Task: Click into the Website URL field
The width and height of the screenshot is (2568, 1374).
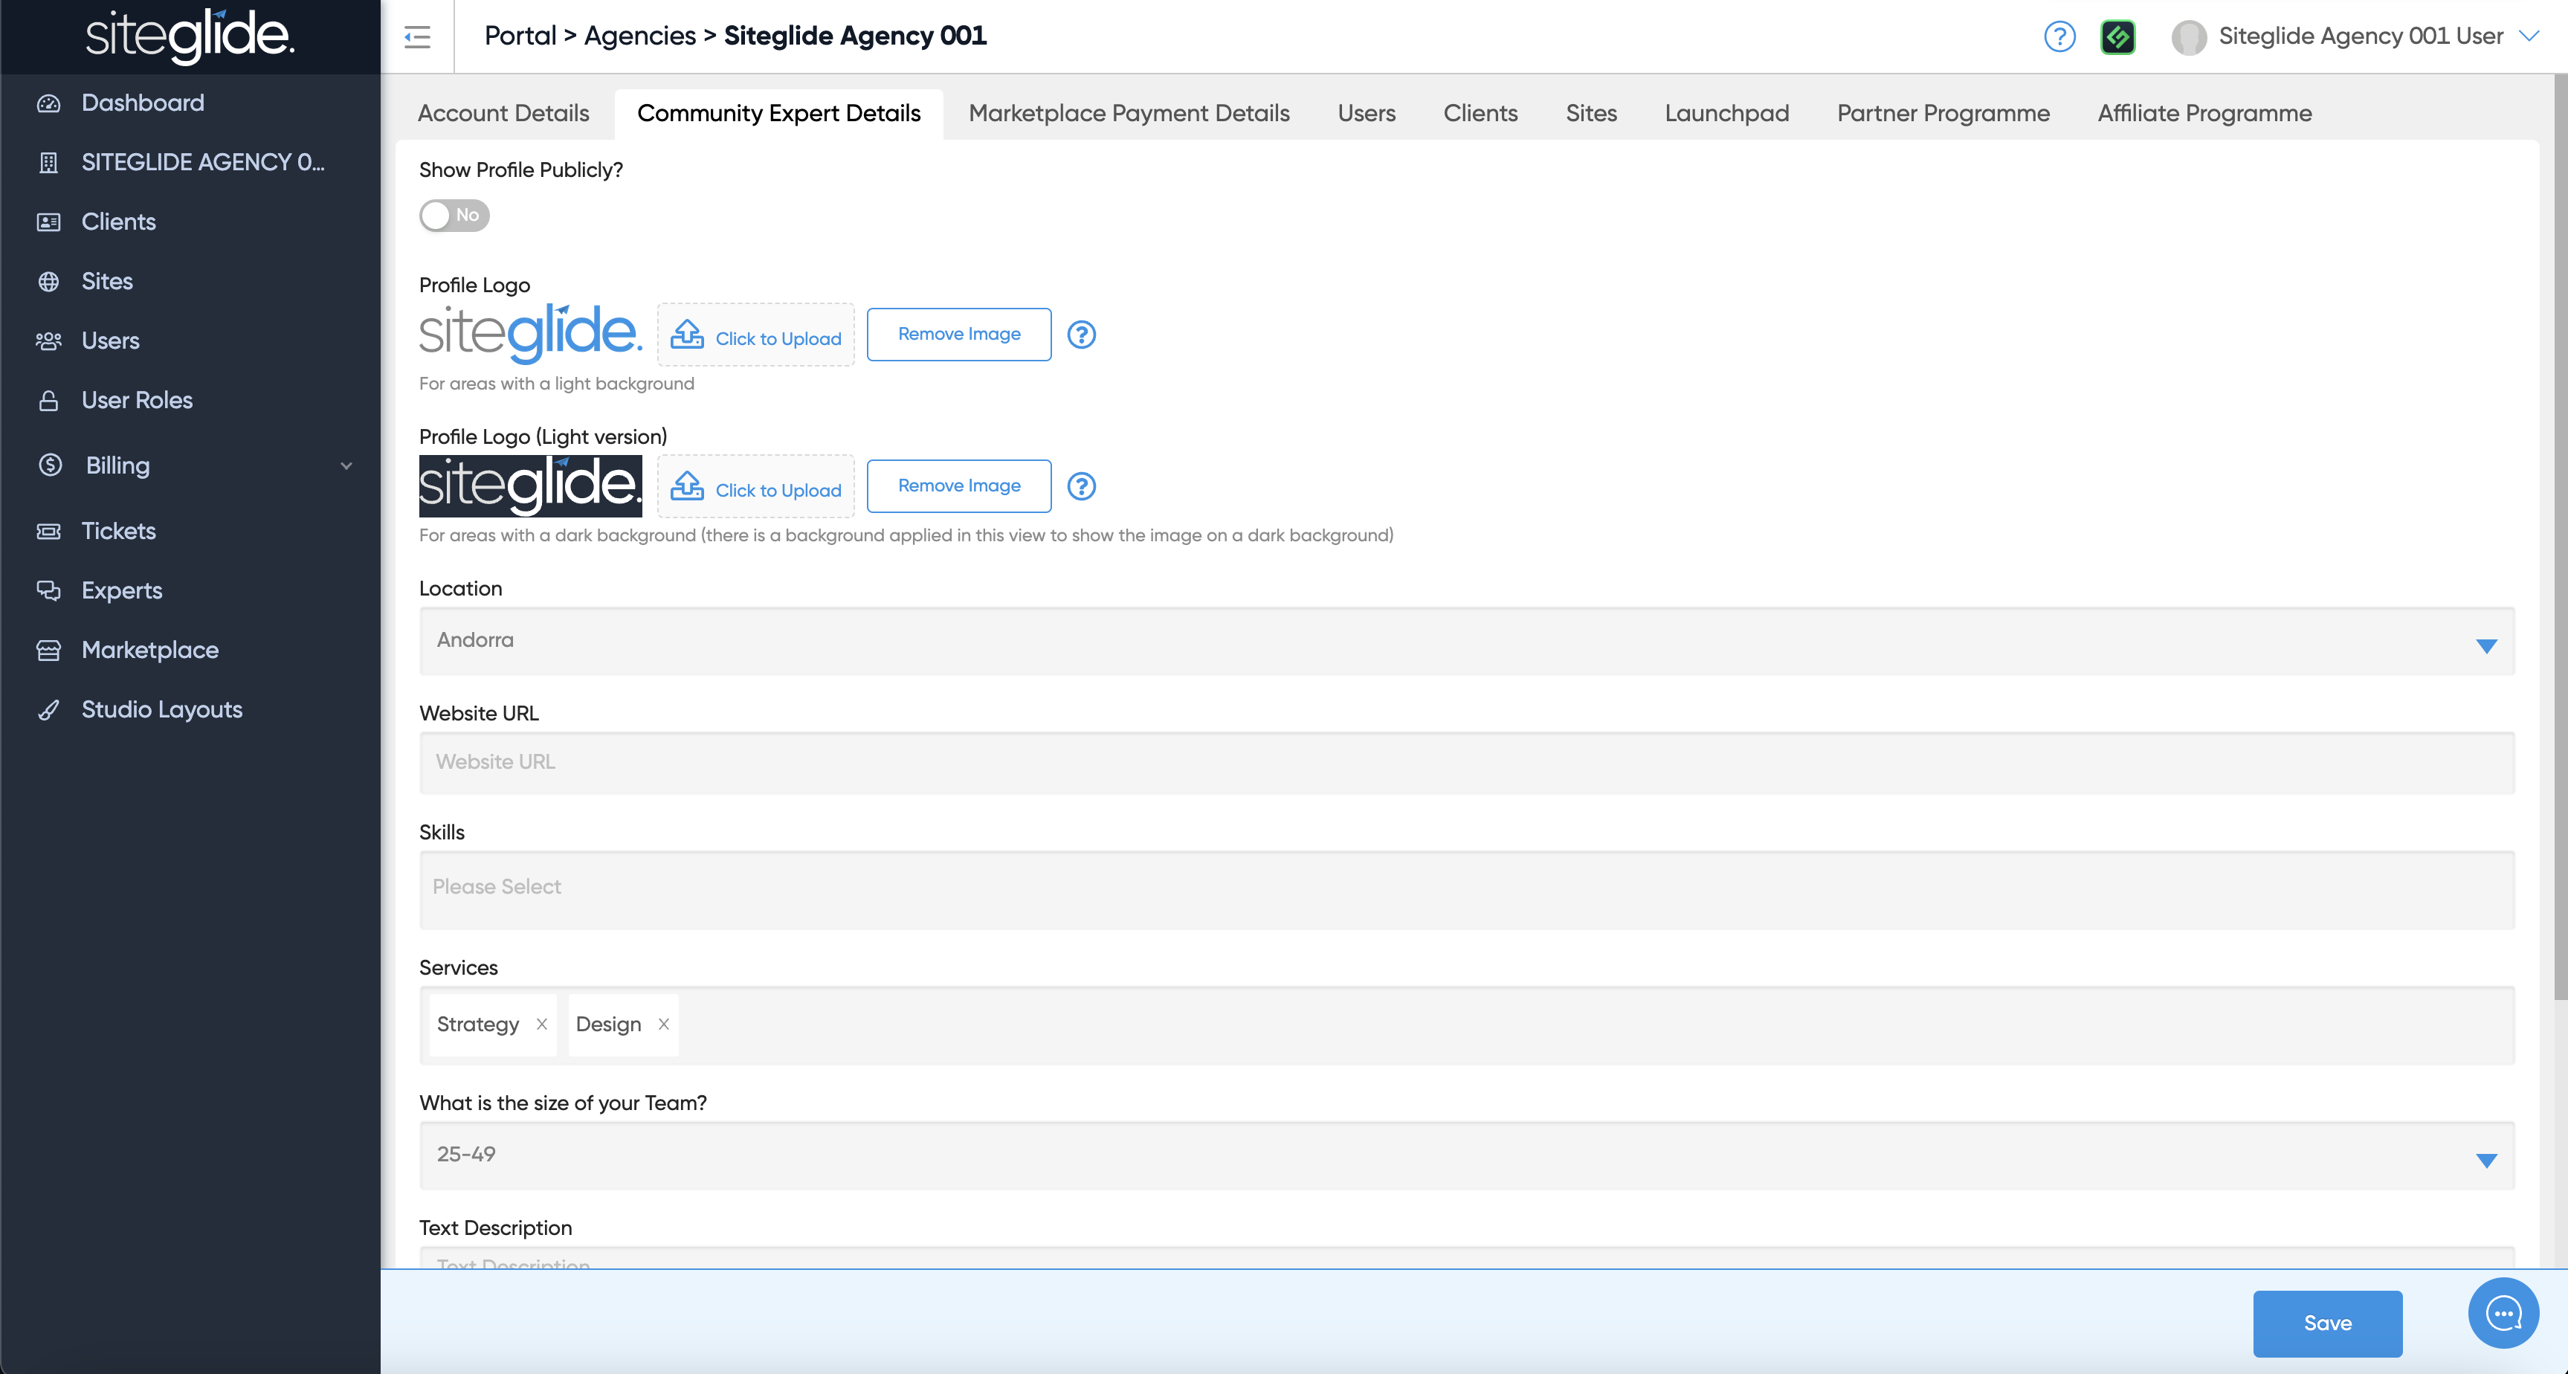Action: (x=1465, y=763)
